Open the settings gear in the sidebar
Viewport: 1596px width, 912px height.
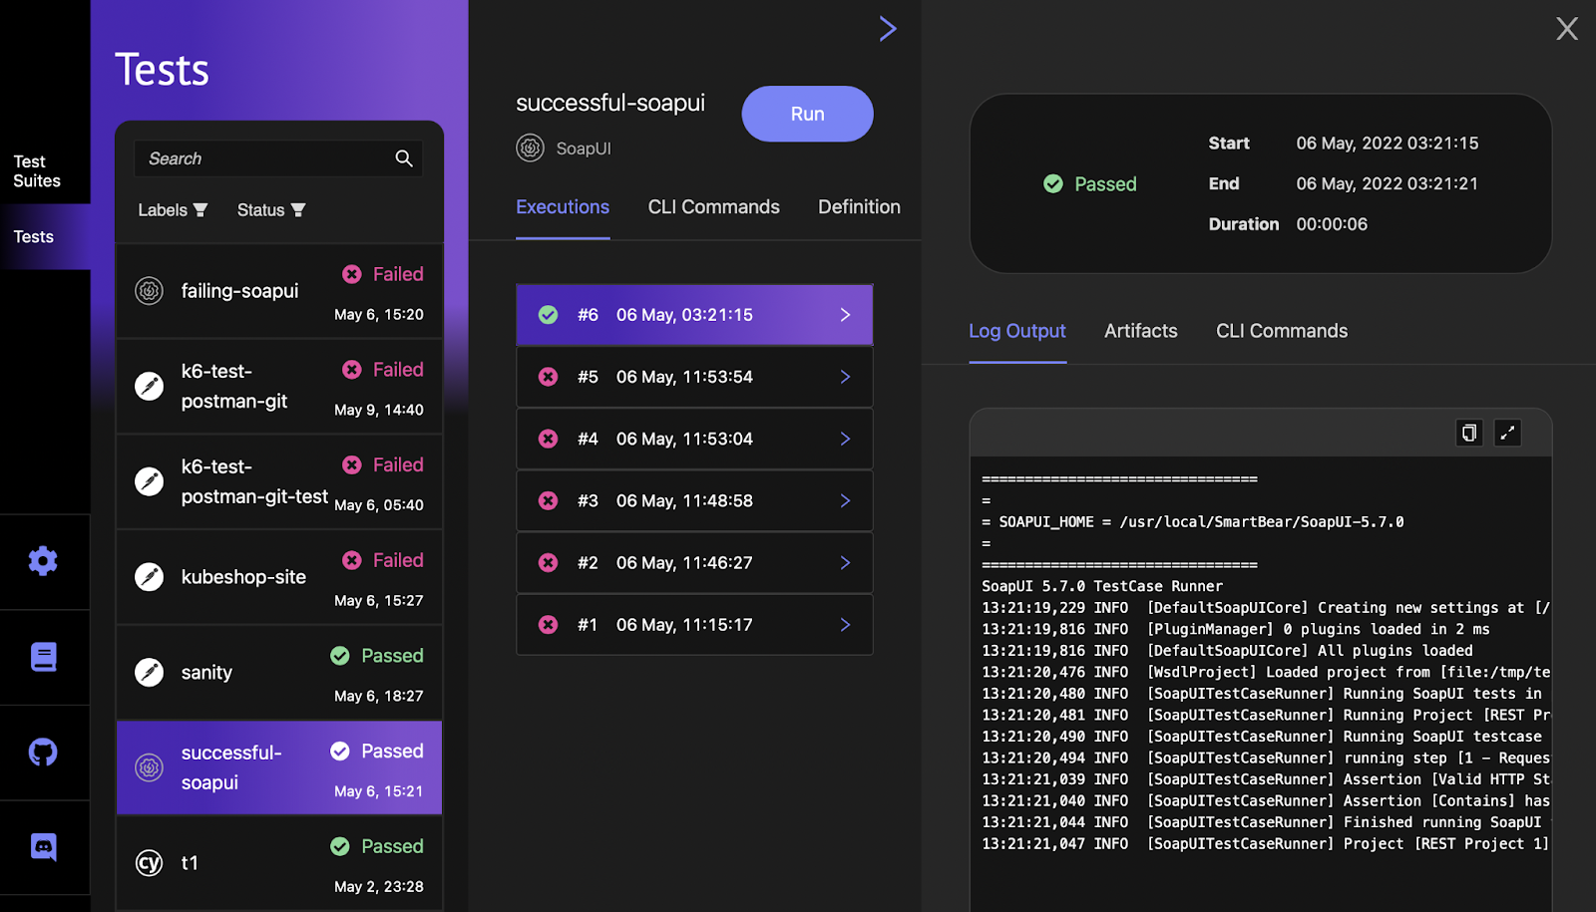[43, 561]
